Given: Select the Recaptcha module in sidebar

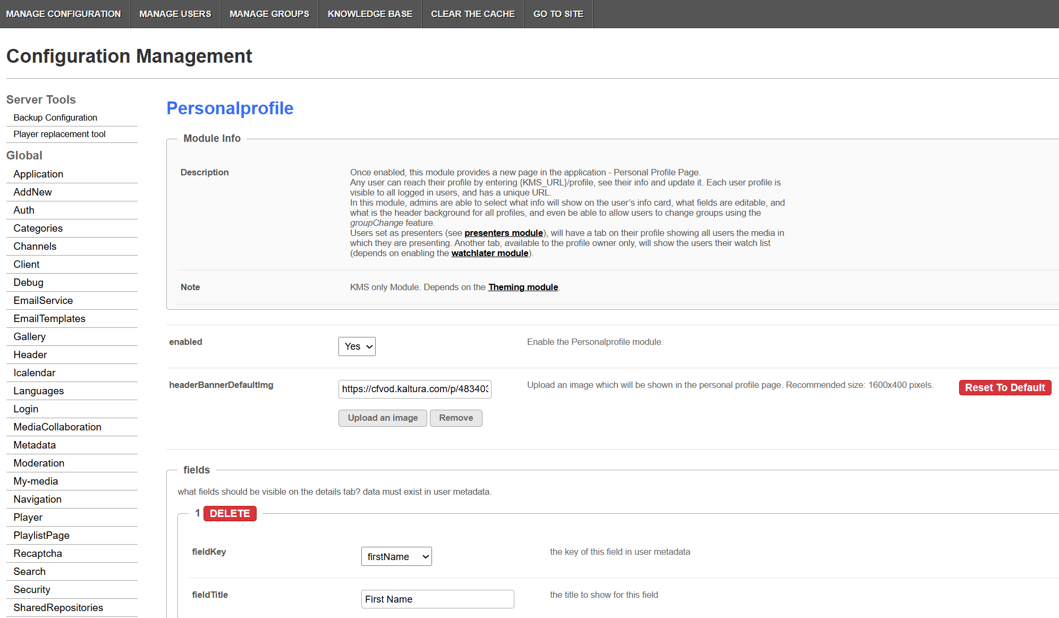Looking at the screenshot, I should 38,553.
